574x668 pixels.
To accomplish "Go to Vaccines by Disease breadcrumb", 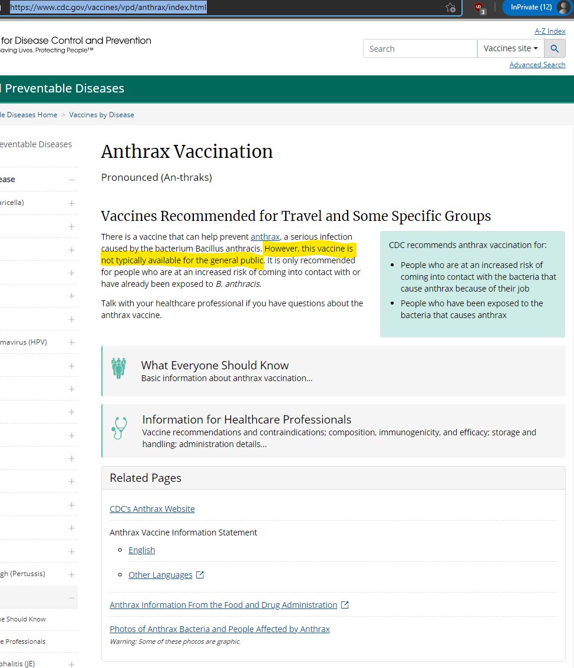I will (x=101, y=115).
